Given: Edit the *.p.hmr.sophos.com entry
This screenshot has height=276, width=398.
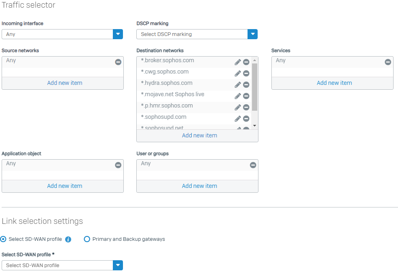Looking at the screenshot, I should 238,107.
